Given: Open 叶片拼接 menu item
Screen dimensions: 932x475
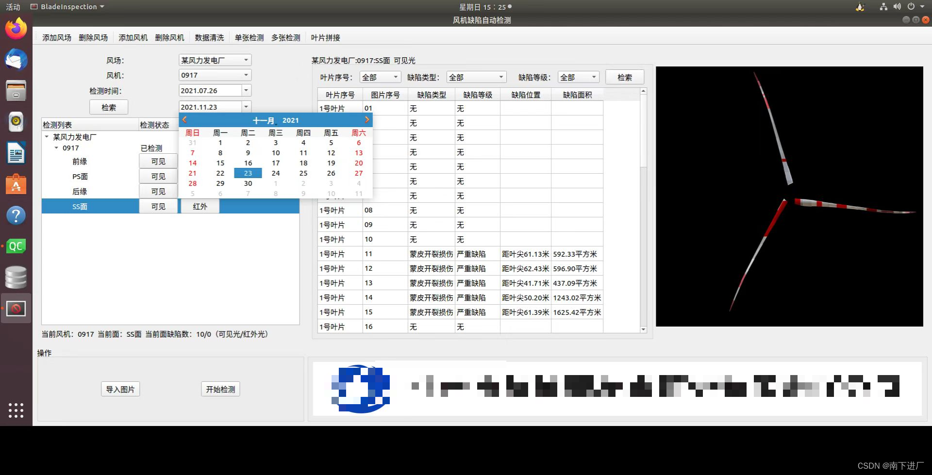Looking at the screenshot, I should tap(325, 38).
